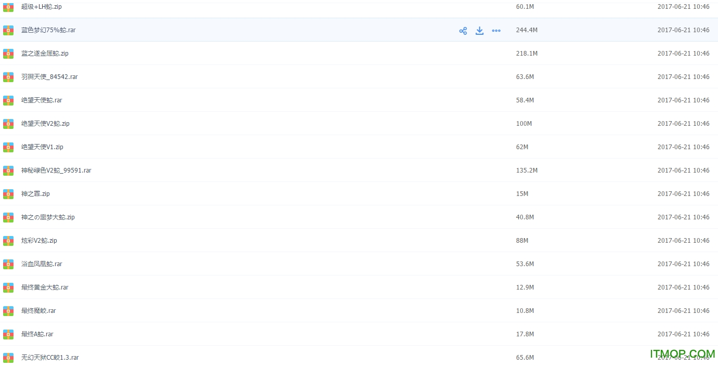The width and height of the screenshot is (718, 367).
Task: Click archive icon beside 神秘绿色V2蛇_99591.rar
Action: coord(8,171)
